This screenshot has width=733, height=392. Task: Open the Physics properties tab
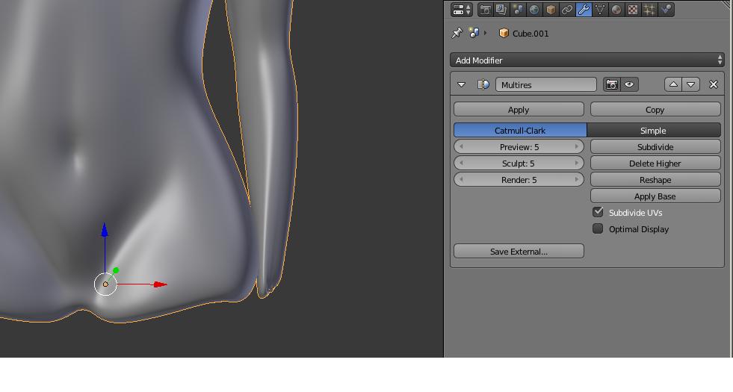[666, 10]
